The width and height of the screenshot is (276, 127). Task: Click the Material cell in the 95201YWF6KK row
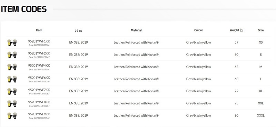click(136, 79)
